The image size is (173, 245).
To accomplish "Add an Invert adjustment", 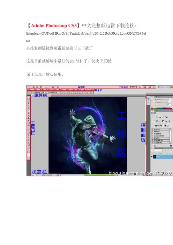I will click(156, 126).
